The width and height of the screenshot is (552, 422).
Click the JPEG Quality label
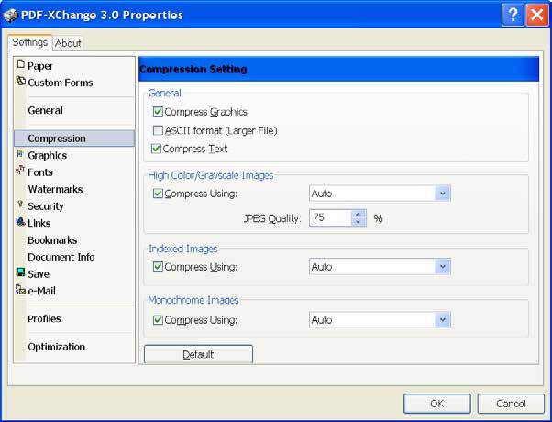point(272,218)
